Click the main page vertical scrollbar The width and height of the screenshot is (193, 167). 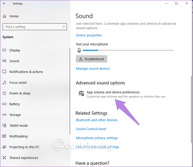[x=191, y=109]
